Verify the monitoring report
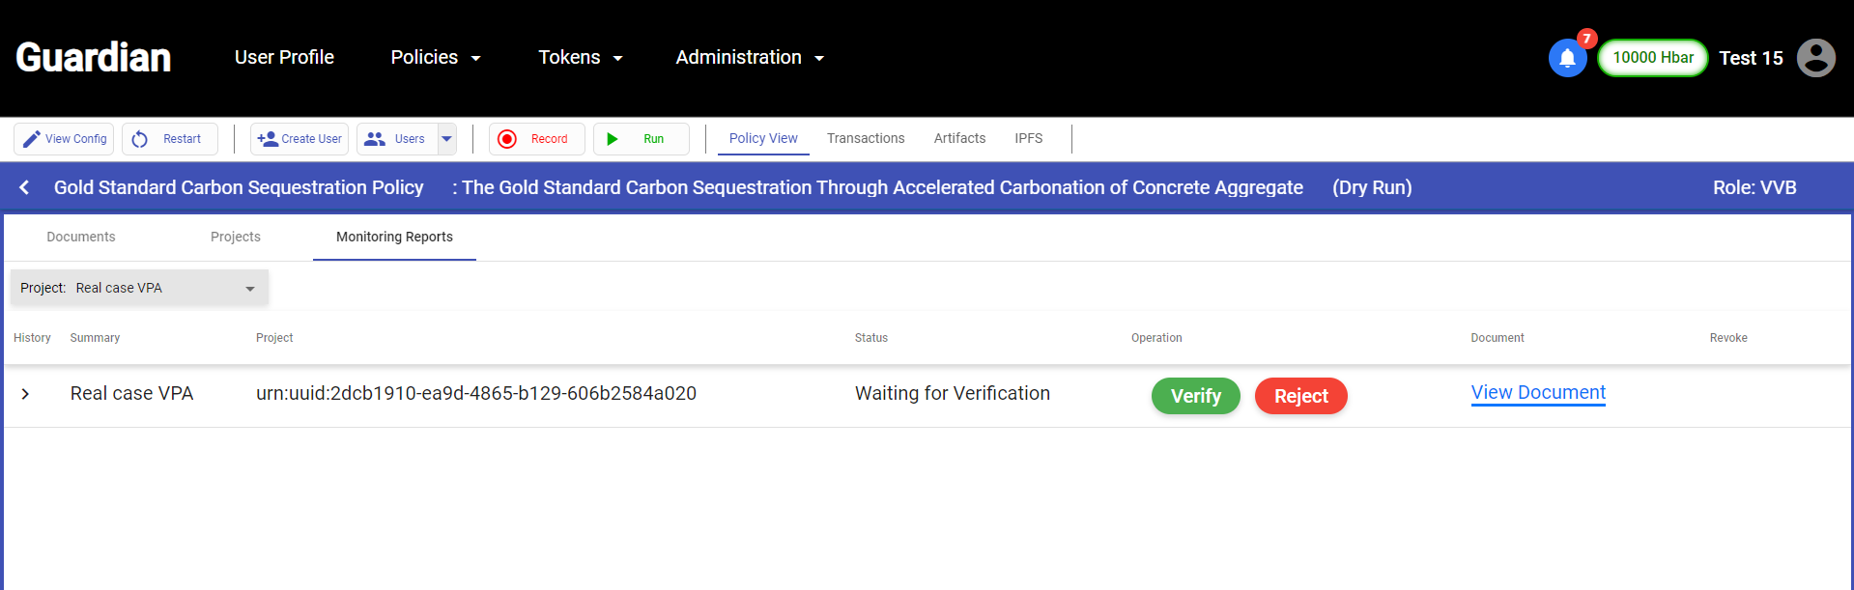The image size is (1854, 590). coord(1196,396)
